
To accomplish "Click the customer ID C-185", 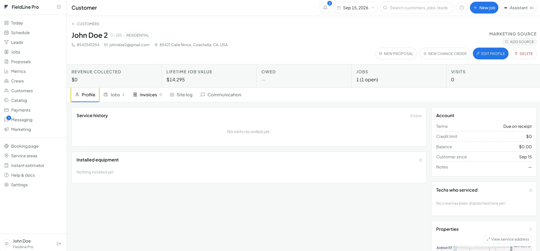I will coord(116,35).
